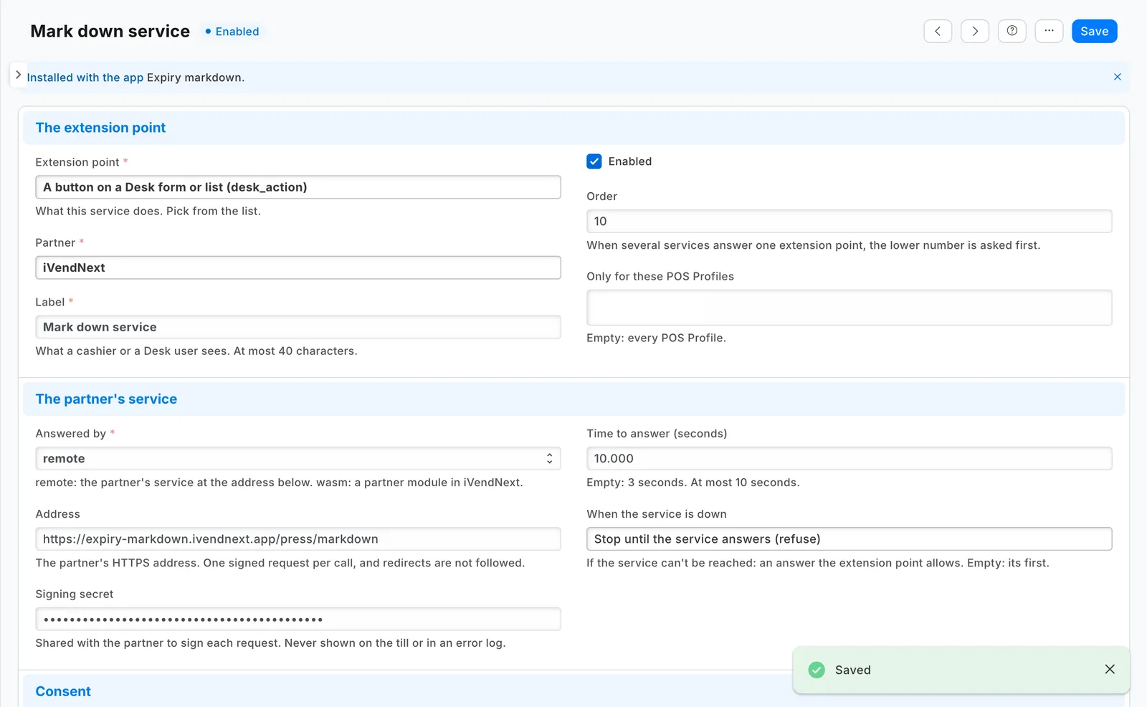
Task: Collapse The partner's service section
Action: click(573, 399)
